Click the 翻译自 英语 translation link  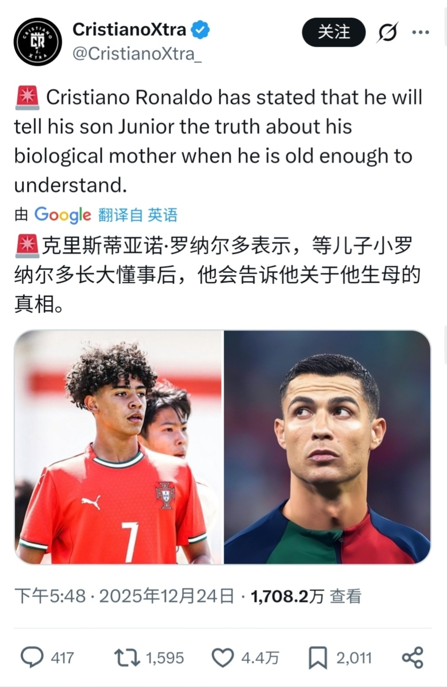point(138,215)
